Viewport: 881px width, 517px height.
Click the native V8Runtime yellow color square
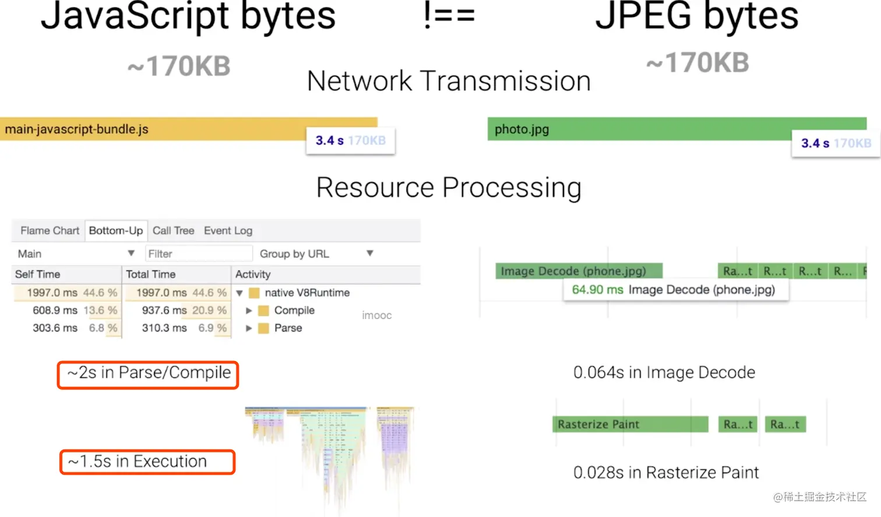(x=254, y=293)
